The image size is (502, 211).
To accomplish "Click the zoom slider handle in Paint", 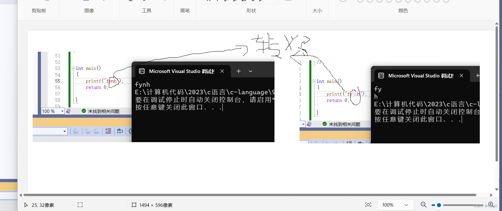I will tap(439, 205).
